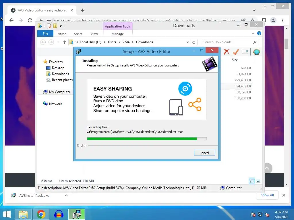This screenshot has height=220, width=294.
Task: Select the 174,485 KB file row
Action: [236, 86]
